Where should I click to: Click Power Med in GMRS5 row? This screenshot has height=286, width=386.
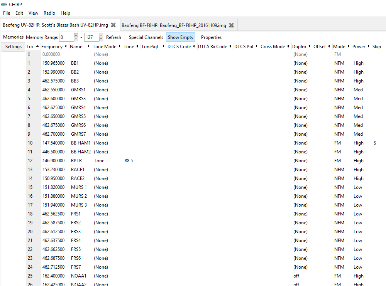point(358,116)
